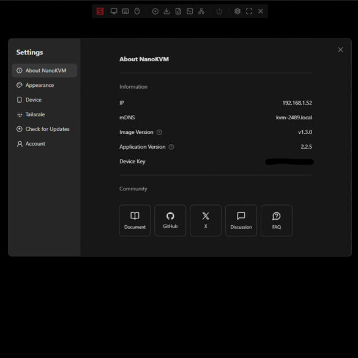Viewport: 358px width, 358px height.
Task: Open the screen/monitor settings icon
Action: (114, 11)
